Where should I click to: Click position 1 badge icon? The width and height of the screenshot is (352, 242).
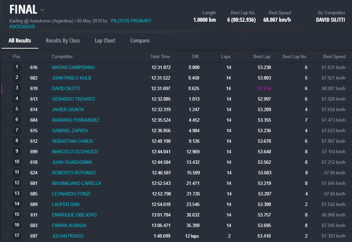tap(17, 67)
